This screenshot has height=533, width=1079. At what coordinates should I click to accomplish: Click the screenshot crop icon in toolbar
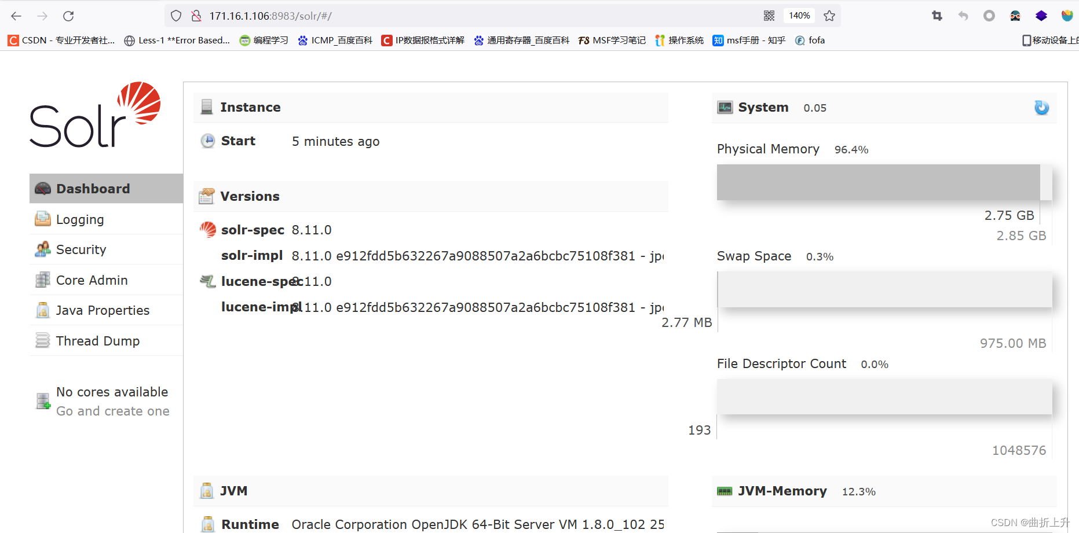click(x=937, y=16)
